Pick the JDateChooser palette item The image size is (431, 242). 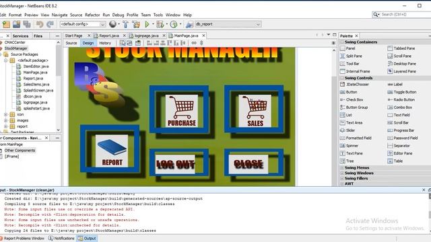point(355,85)
